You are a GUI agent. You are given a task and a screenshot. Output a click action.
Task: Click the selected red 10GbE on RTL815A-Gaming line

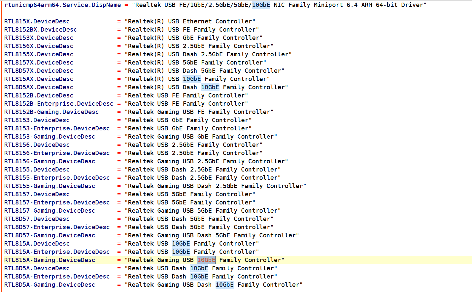(206, 260)
